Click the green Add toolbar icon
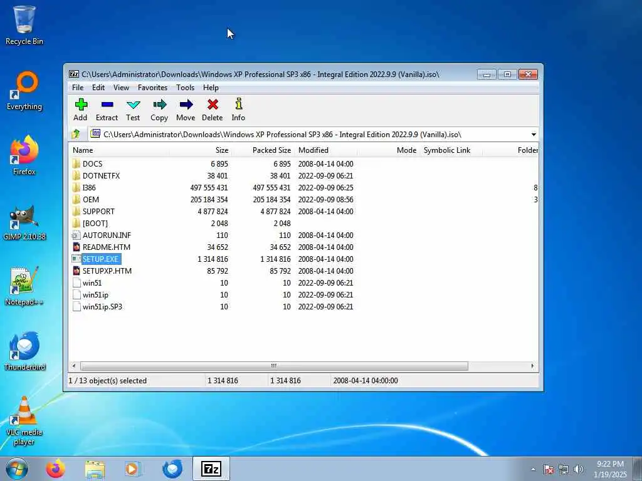 tap(81, 105)
